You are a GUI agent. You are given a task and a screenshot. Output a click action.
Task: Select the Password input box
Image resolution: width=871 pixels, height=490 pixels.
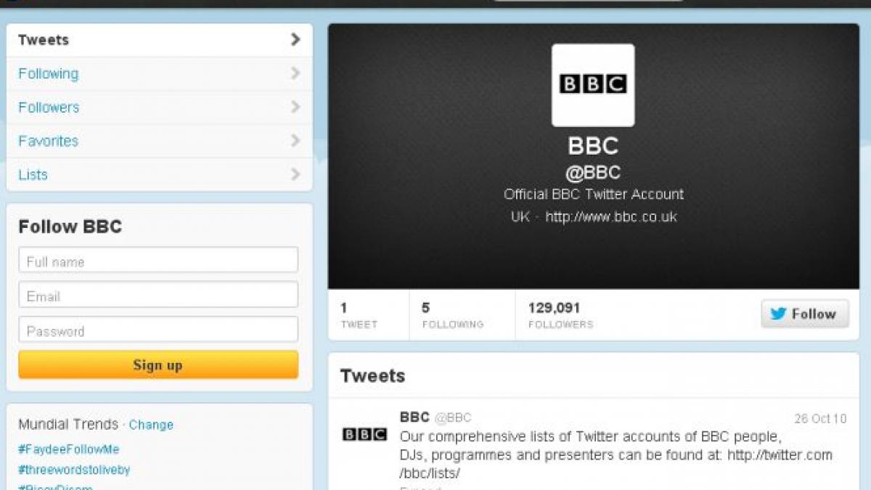click(158, 330)
